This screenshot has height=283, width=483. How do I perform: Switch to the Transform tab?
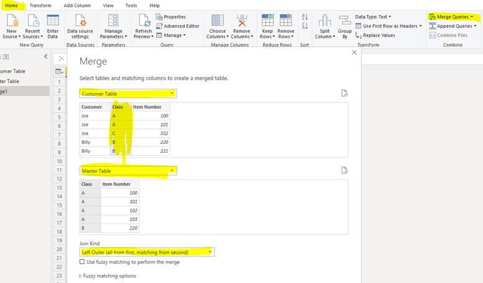click(x=40, y=6)
